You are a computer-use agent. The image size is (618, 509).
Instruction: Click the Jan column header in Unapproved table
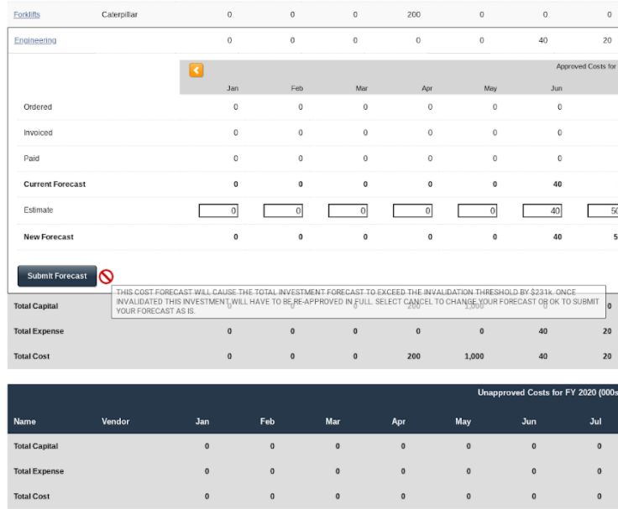click(202, 421)
